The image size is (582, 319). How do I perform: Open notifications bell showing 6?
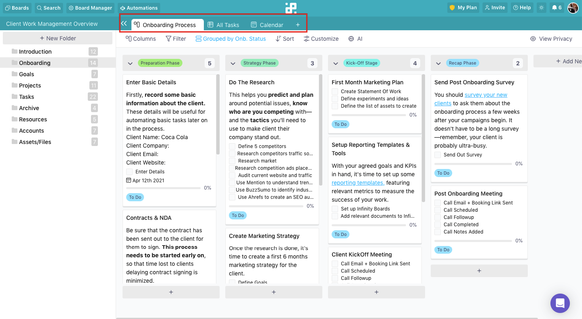click(x=557, y=8)
